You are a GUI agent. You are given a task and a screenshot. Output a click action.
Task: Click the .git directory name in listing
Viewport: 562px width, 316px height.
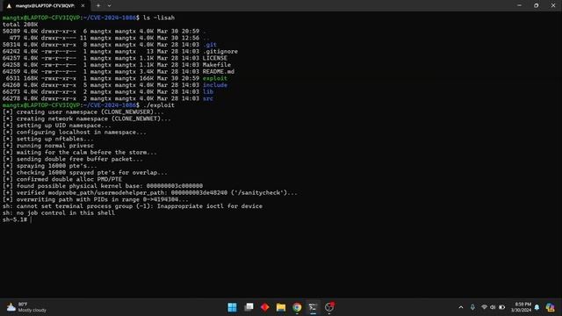click(x=210, y=45)
